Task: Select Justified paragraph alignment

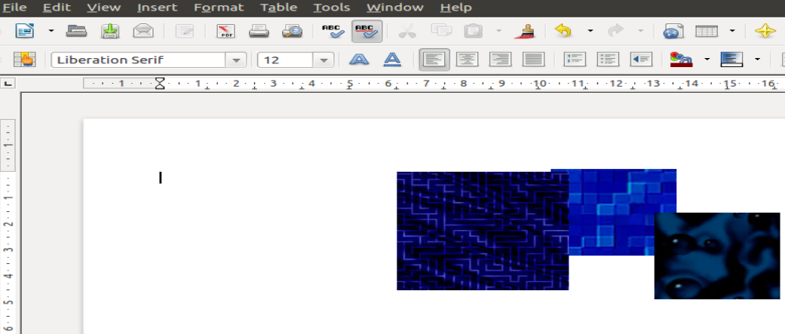Action: coord(534,60)
